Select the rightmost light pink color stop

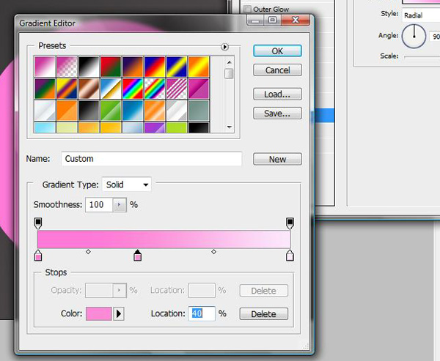click(290, 256)
